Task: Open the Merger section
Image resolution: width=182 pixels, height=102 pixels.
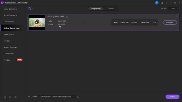Action: click(7, 41)
